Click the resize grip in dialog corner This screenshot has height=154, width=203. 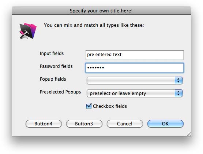[189, 134]
